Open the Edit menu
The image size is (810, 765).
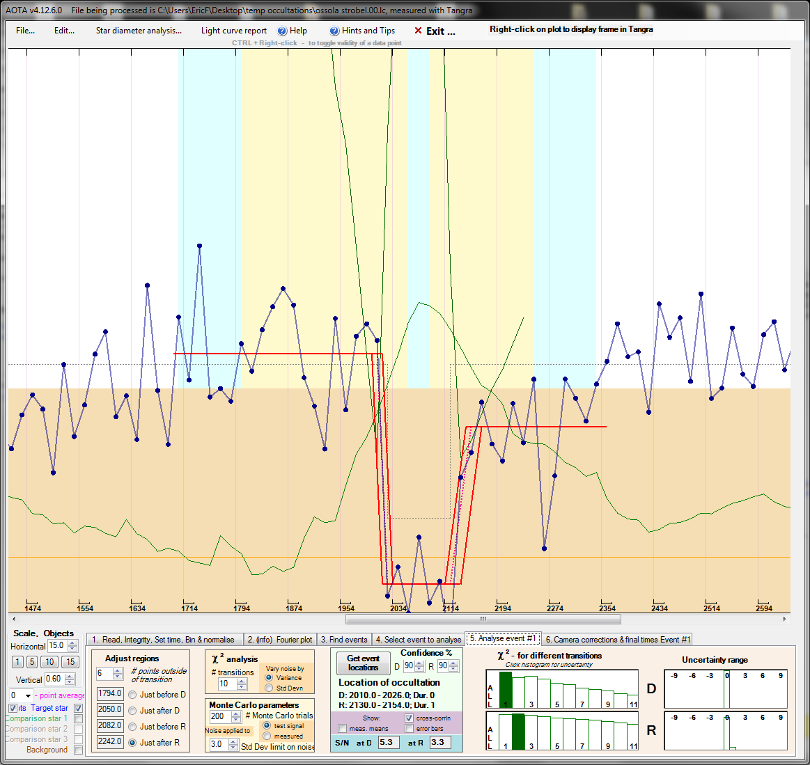[64, 31]
